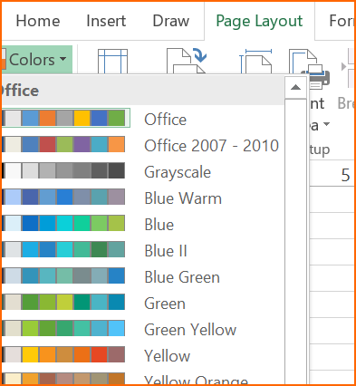The image size is (356, 386).
Task: Select the Blue Green color palette swatches
Action: [x=63, y=275]
